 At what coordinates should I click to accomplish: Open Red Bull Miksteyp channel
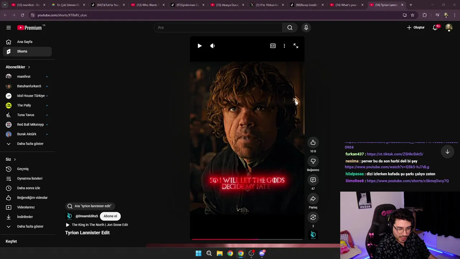(27, 124)
